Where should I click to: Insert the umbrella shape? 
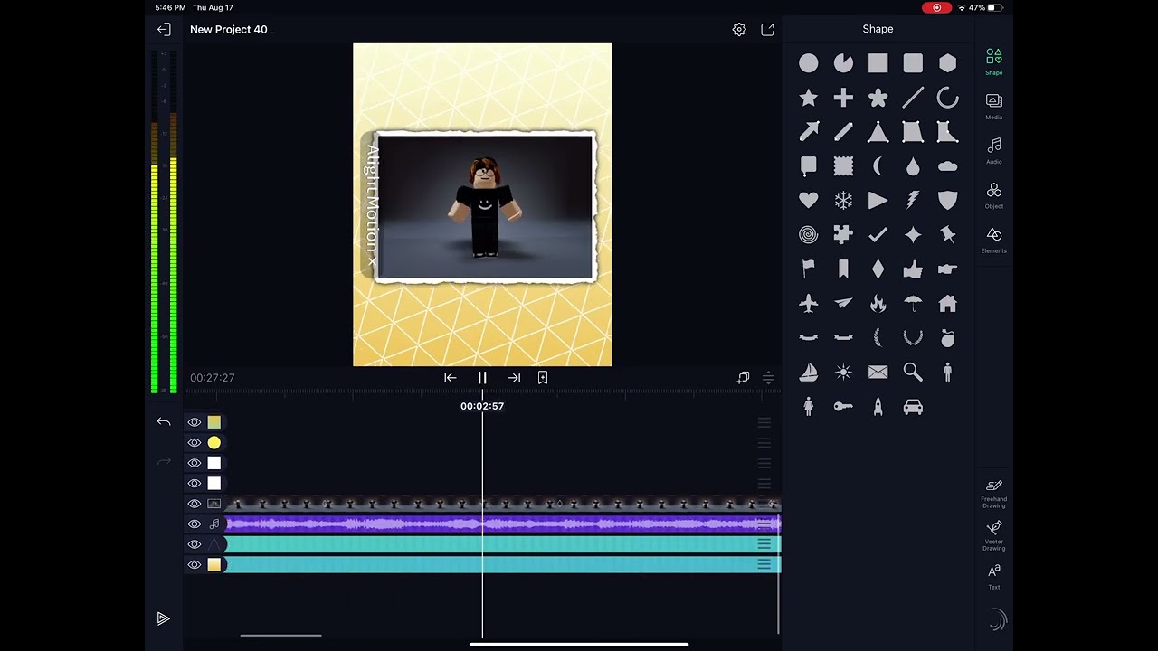click(x=913, y=304)
